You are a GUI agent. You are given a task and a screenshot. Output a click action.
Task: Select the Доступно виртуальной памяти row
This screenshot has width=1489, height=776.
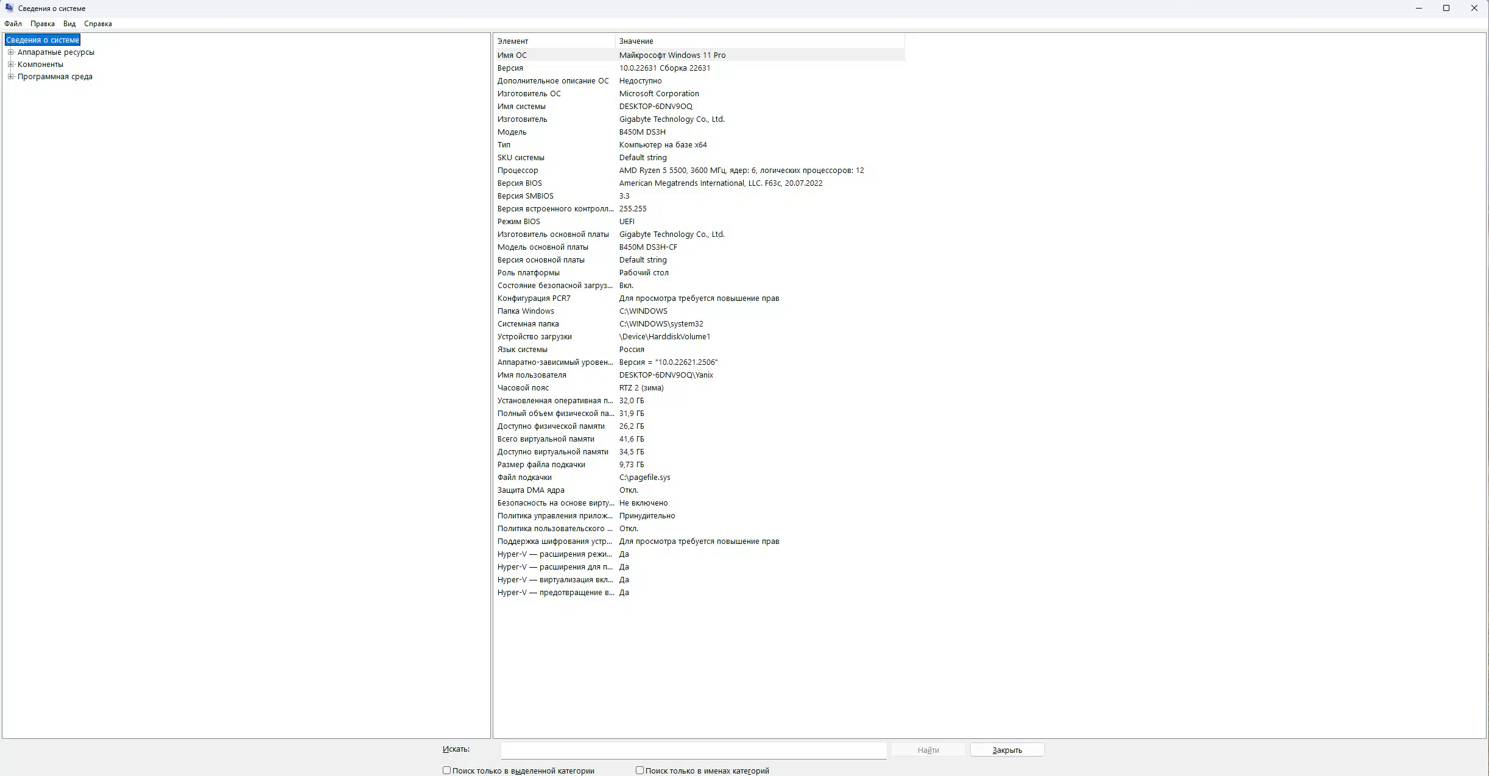[x=699, y=451]
